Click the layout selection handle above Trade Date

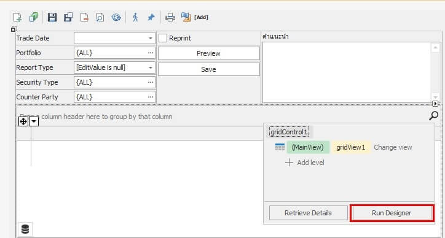[14, 29]
